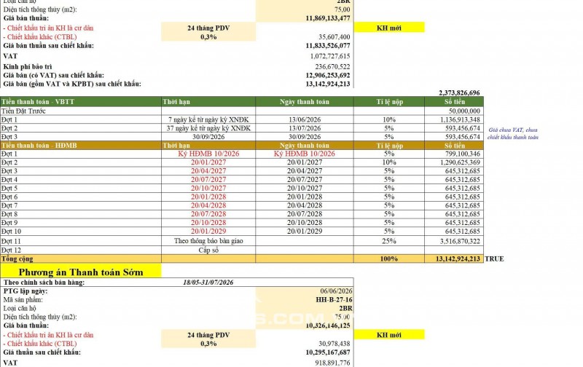The image size is (583, 367).
Task: Click the deposit amount 50,000,000
Action: [x=464, y=111]
